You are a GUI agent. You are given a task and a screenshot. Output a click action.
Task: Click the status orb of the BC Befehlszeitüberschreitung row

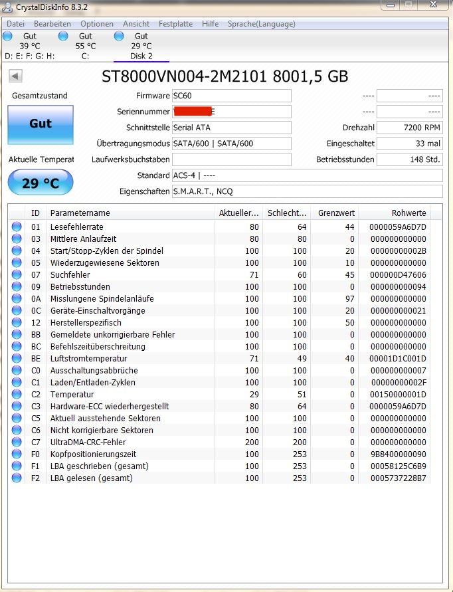tap(17, 346)
